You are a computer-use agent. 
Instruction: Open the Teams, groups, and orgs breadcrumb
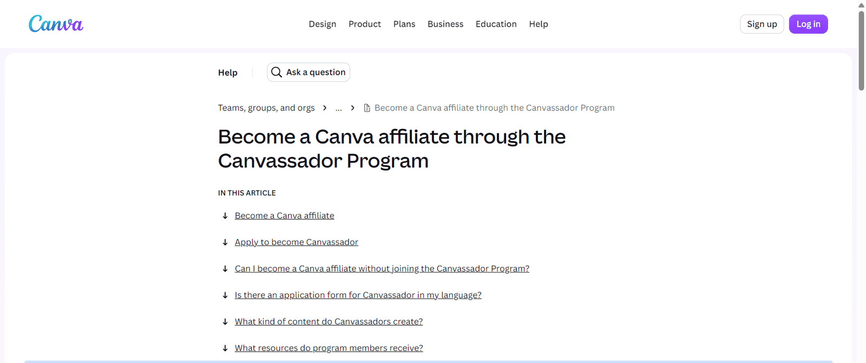(266, 108)
